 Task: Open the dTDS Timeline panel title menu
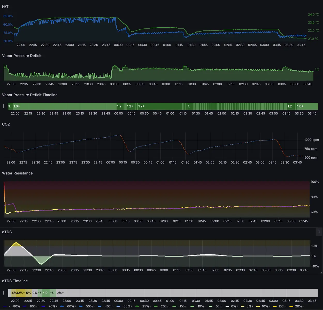pyautogui.click(x=15, y=281)
